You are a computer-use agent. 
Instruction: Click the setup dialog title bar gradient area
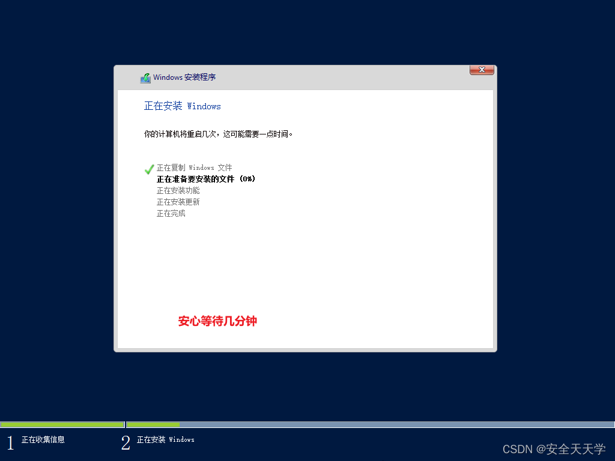[330, 77]
